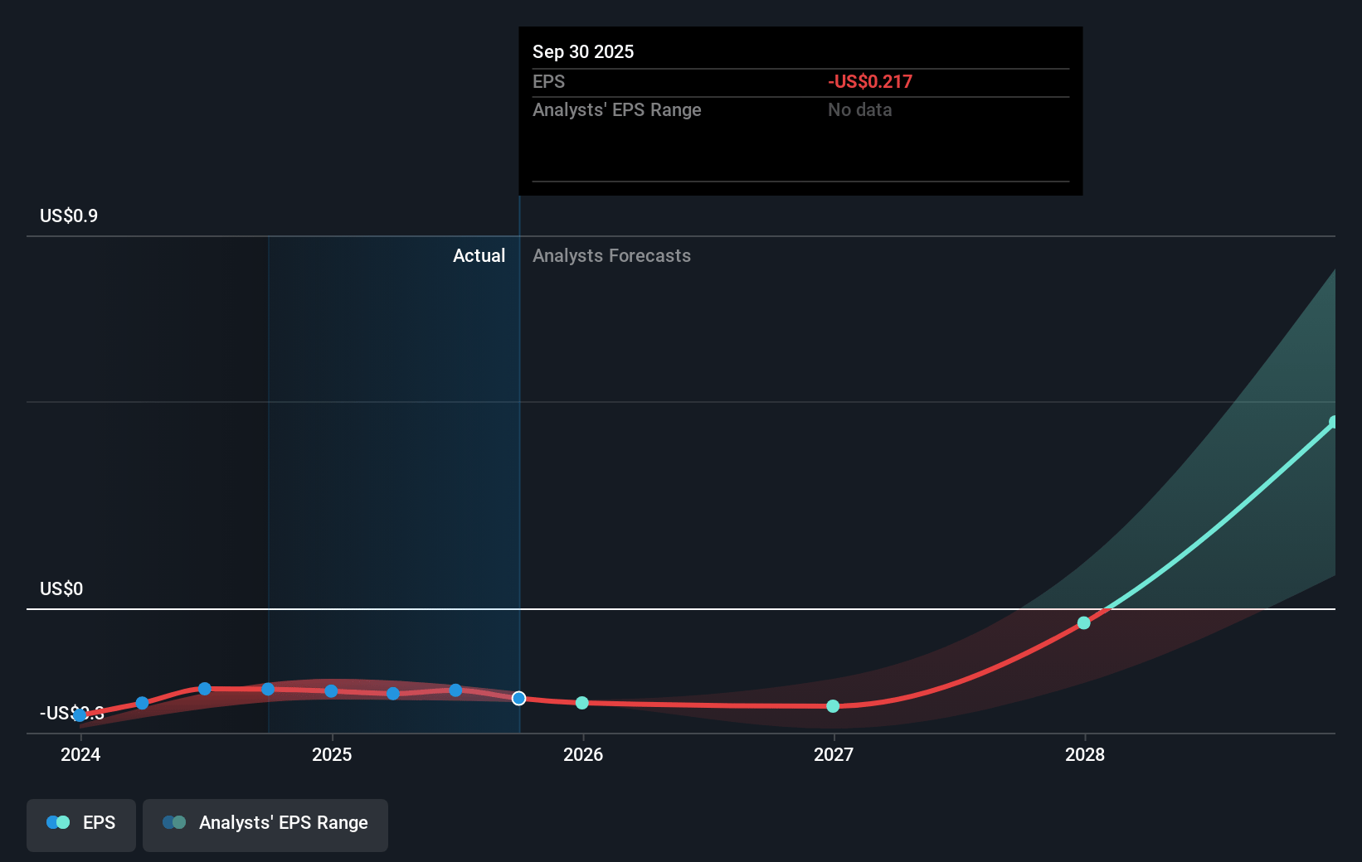Click the blue EPS point directly above 2025

tap(331, 691)
